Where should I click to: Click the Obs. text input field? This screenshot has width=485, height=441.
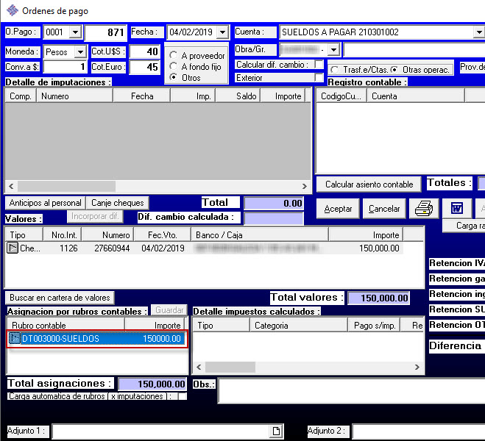350,391
